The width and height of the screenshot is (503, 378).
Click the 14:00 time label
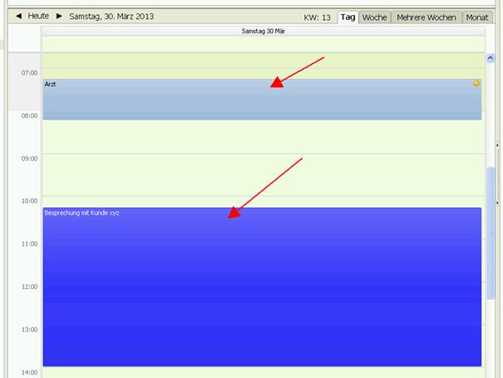(29, 372)
